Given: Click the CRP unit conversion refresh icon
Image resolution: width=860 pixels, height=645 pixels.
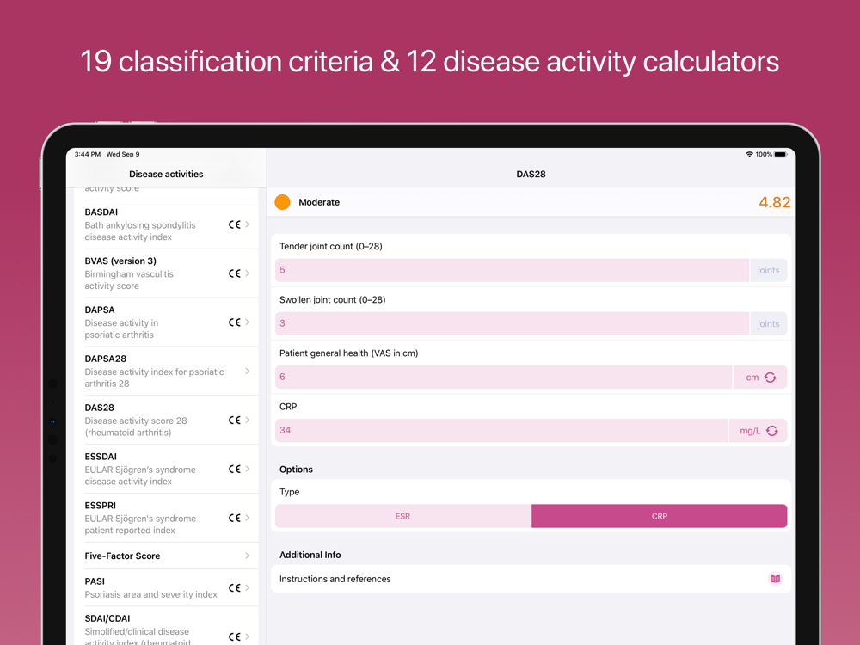Looking at the screenshot, I should [771, 431].
